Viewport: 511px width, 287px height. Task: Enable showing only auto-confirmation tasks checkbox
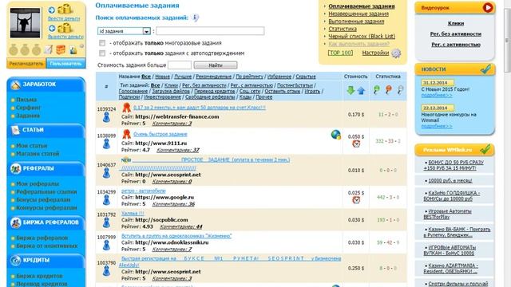coord(102,53)
